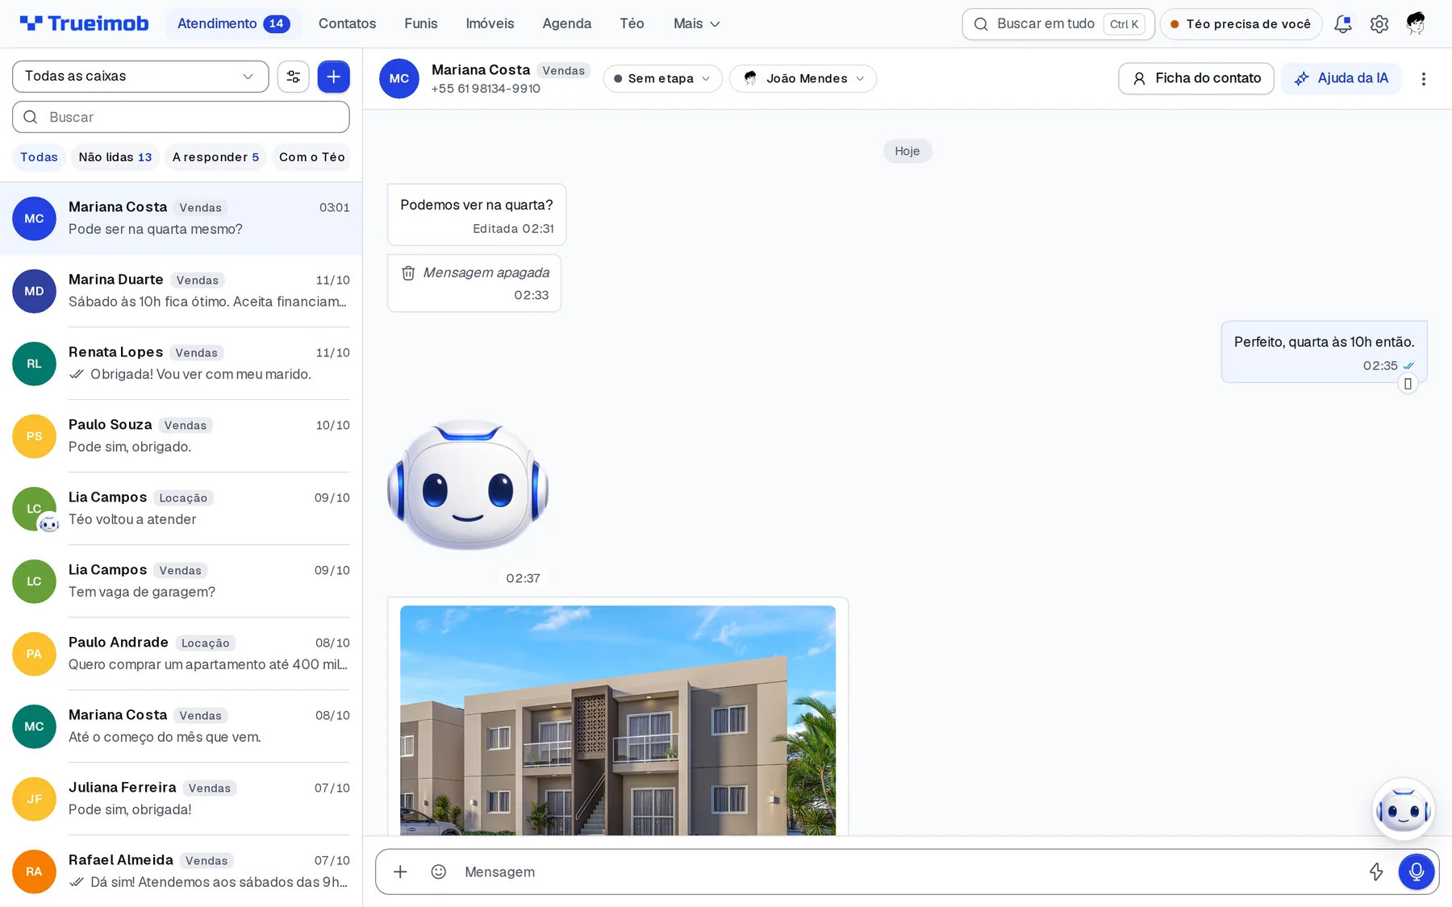Open the Funis section

pyautogui.click(x=421, y=24)
